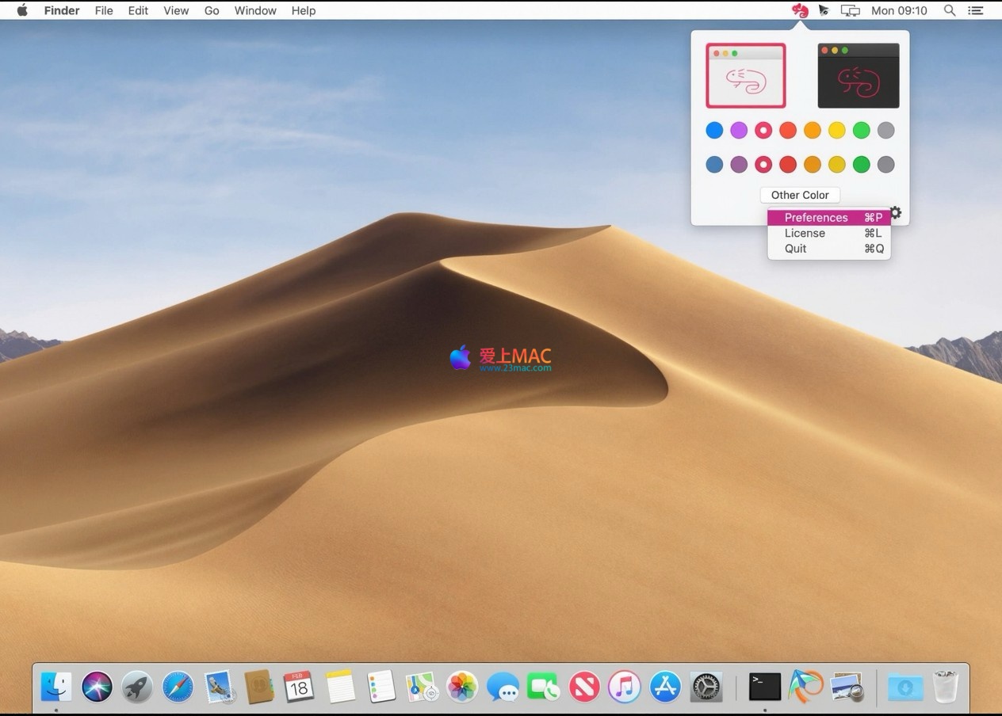Open the gear settings menu in the popup
Viewport: 1002px width, 716px height.
[895, 212]
